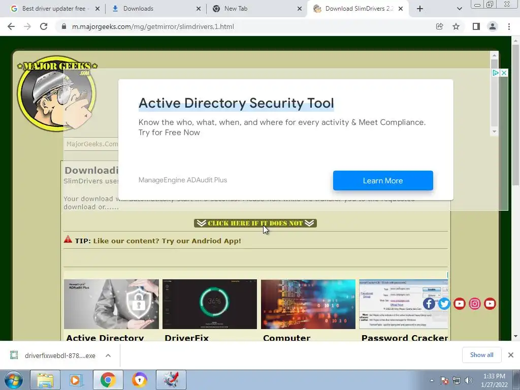Click the red warning TIP icon
This screenshot has height=390, width=520.
click(68, 239)
